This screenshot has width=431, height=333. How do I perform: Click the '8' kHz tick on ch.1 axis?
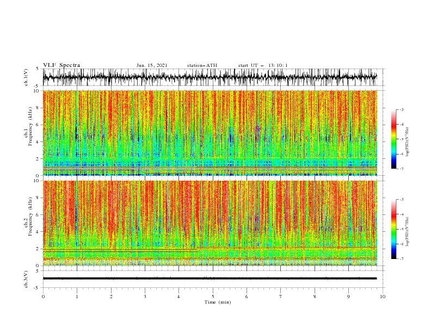point(39,108)
